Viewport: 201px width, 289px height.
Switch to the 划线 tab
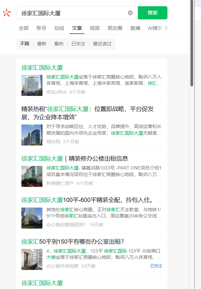[x=59, y=28]
